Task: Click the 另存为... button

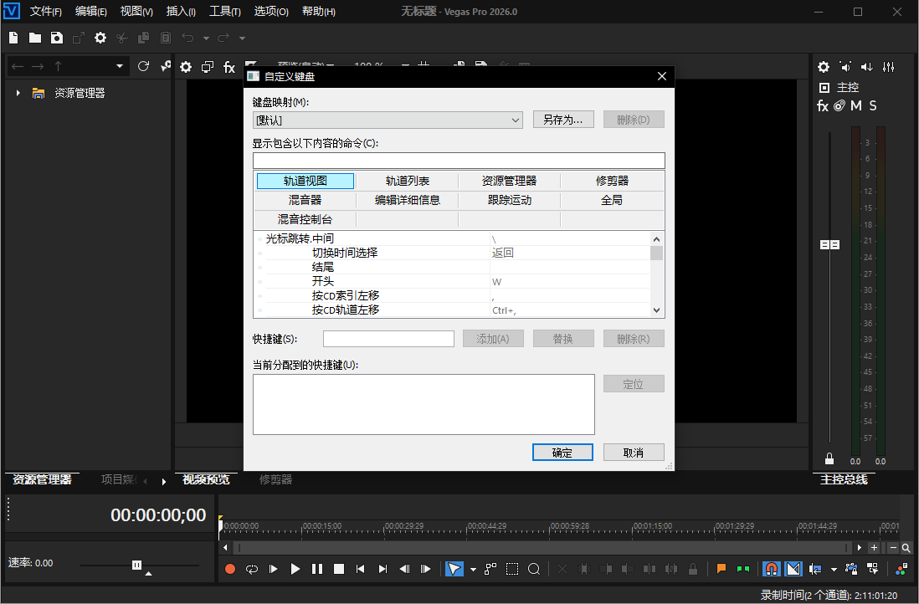Action: [x=563, y=120]
